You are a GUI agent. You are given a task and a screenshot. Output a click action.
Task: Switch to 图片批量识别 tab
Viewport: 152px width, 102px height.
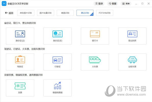point(45,13)
